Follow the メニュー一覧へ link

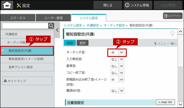click(165, 44)
